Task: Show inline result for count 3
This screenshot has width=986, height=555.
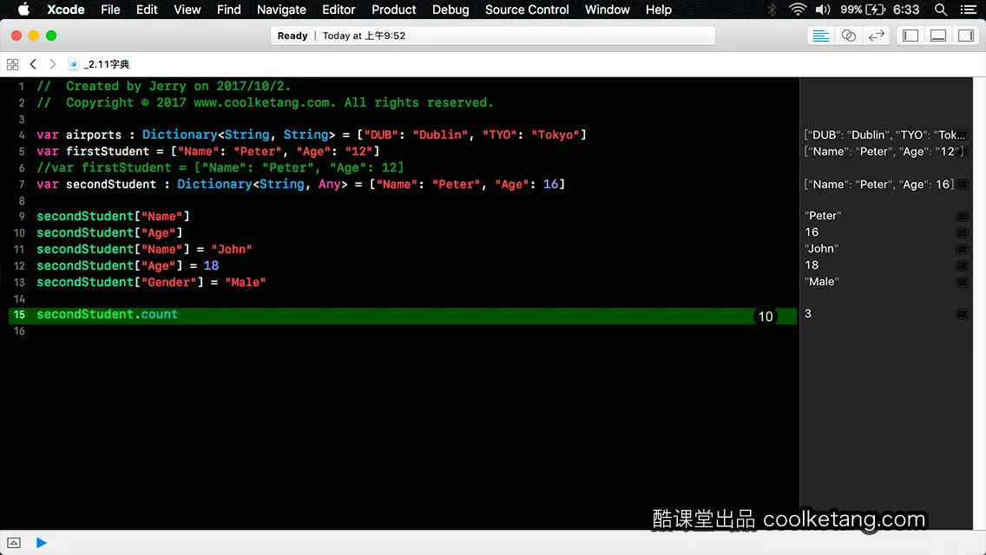Action: (962, 314)
